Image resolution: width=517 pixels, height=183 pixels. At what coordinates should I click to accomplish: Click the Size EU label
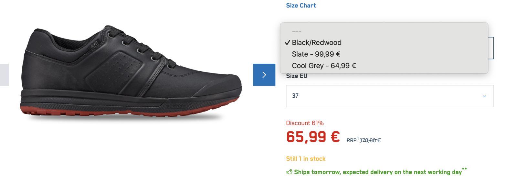tap(297, 76)
